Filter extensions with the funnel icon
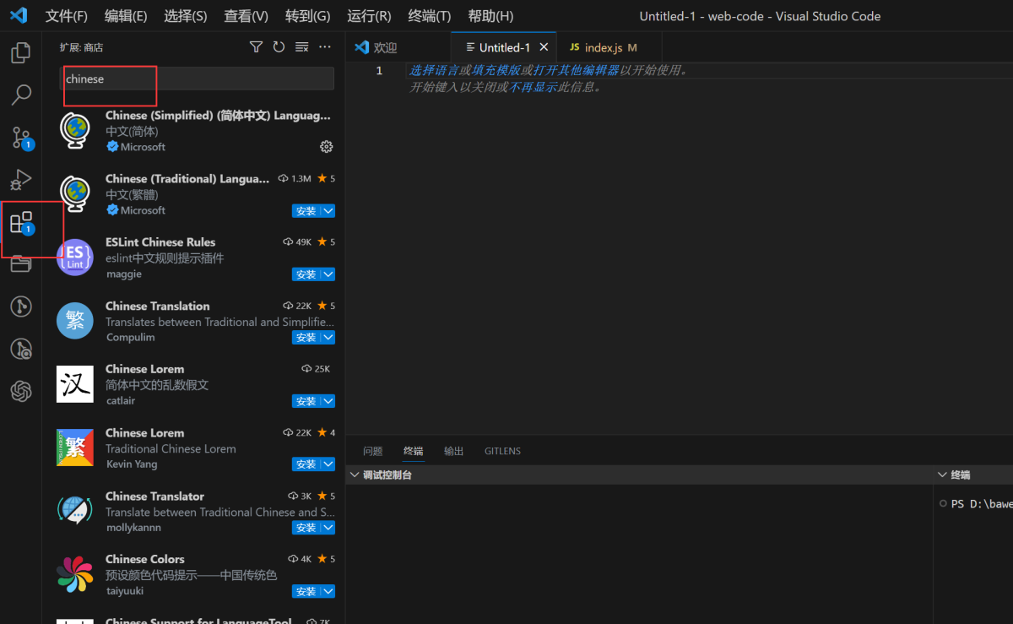The height and width of the screenshot is (624, 1013). tap(256, 47)
